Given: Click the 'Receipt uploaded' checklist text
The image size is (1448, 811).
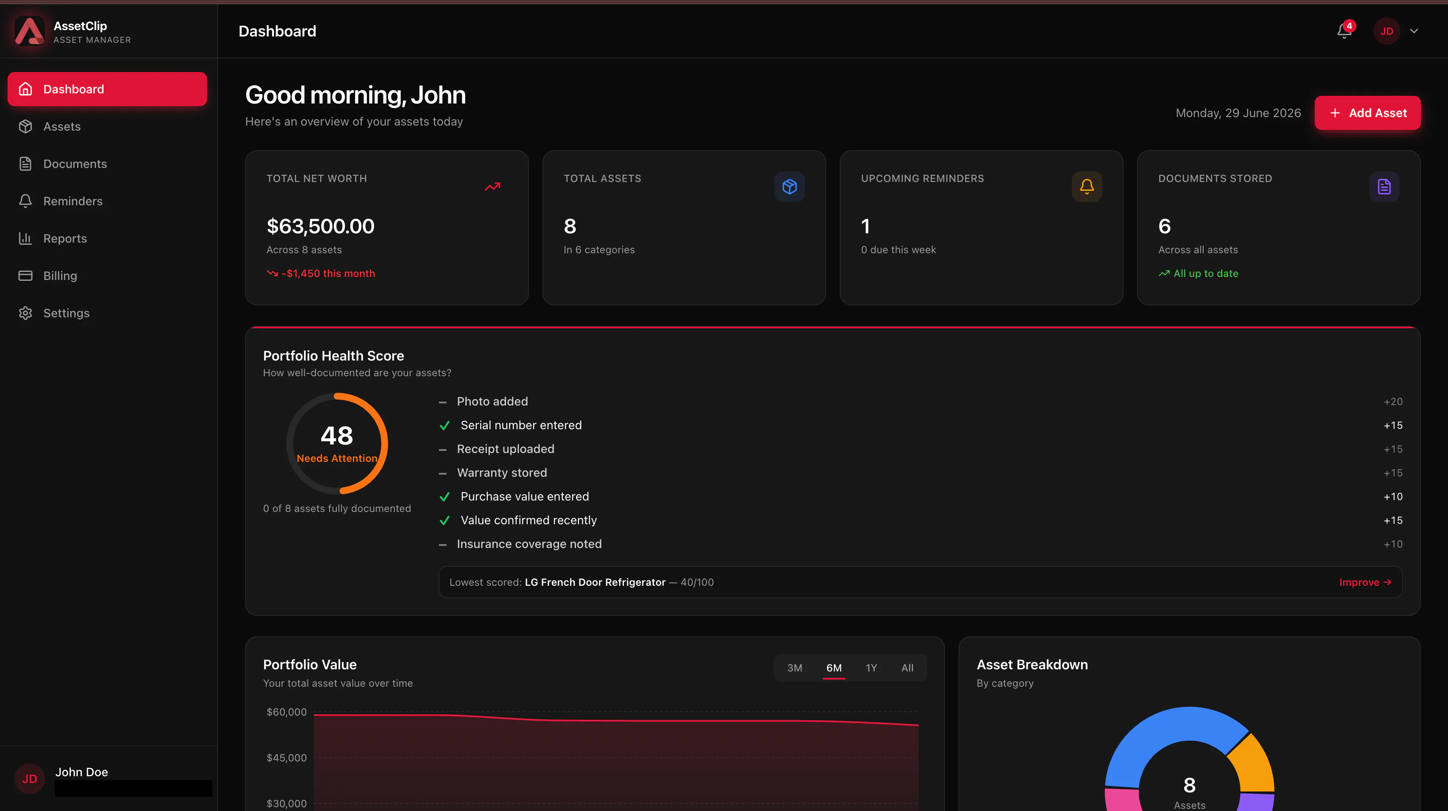Looking at the screenshot, I should (x=505, y=449).
